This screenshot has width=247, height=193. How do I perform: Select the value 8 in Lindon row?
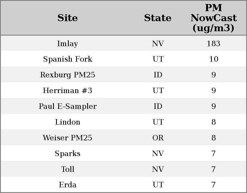click(213, 122)
